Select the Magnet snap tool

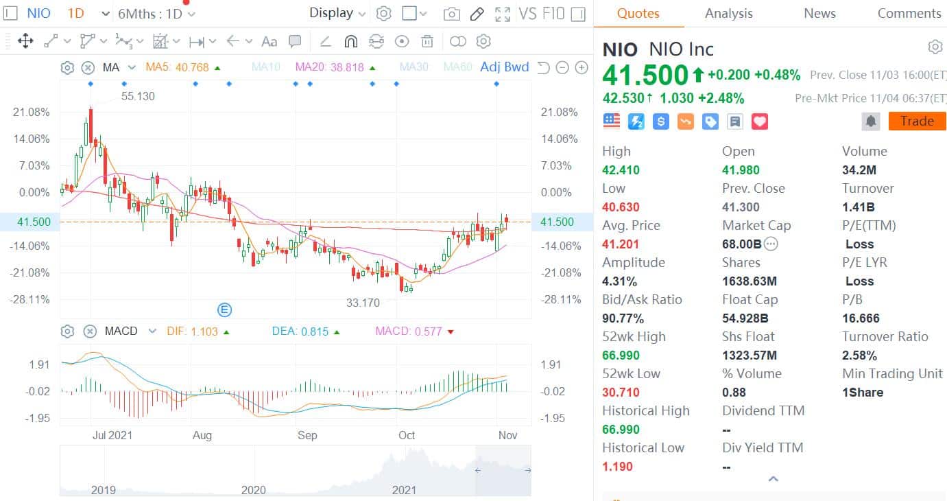[x=350, y=41]
